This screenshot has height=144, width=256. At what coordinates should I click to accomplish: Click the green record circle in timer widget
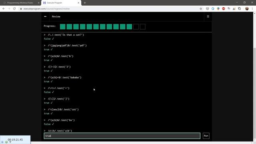pyautogui.click(x=6, y=142)
